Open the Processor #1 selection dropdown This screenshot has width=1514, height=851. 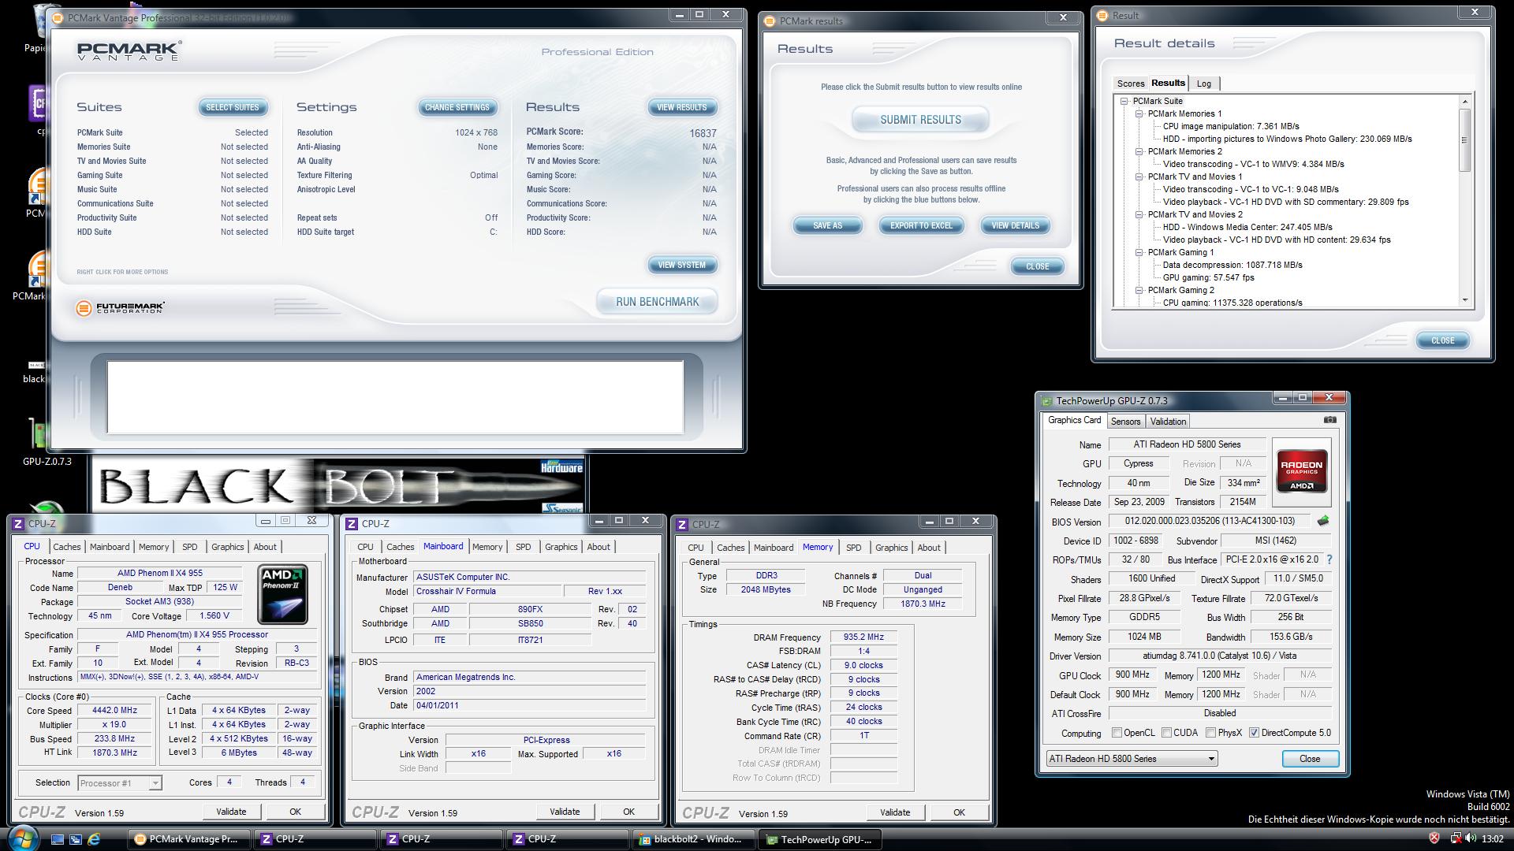point(120,782)
